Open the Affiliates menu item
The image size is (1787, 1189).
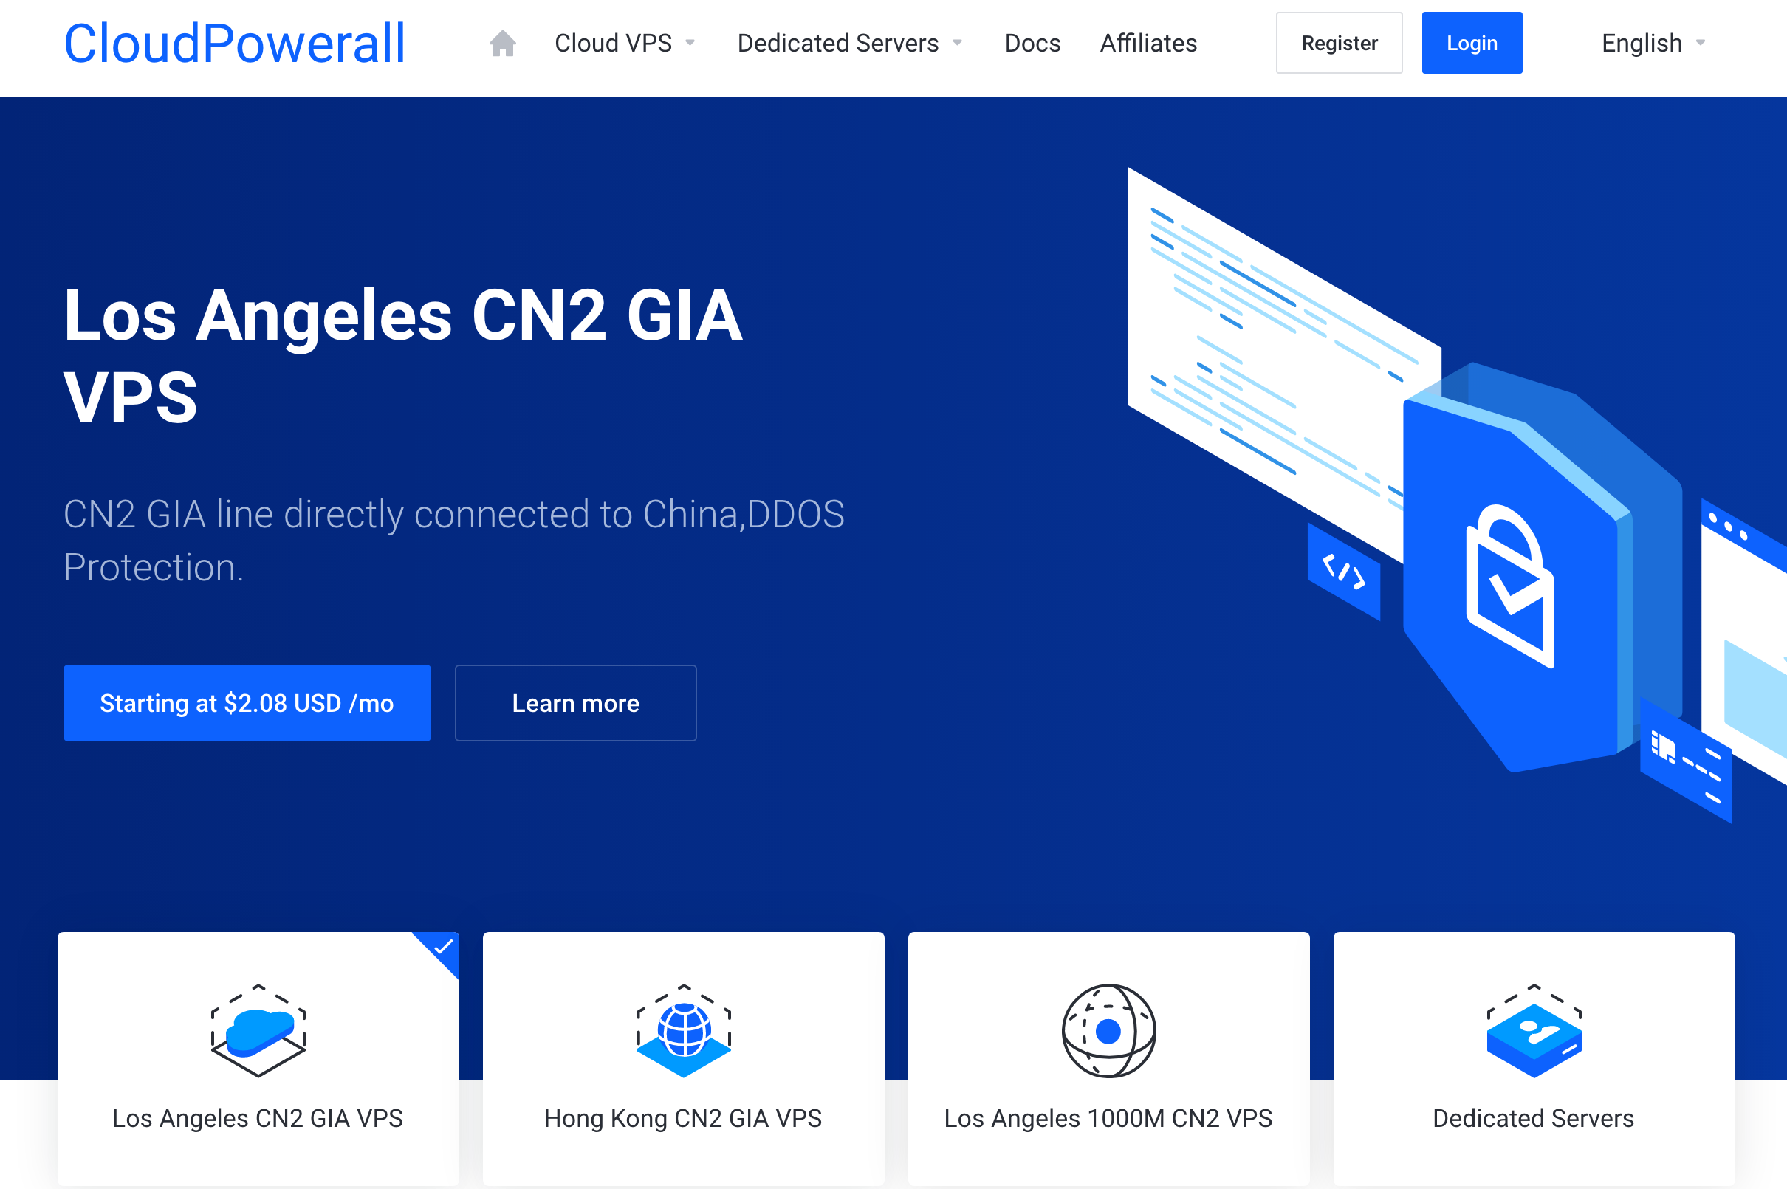click(x=1148, y=44)
